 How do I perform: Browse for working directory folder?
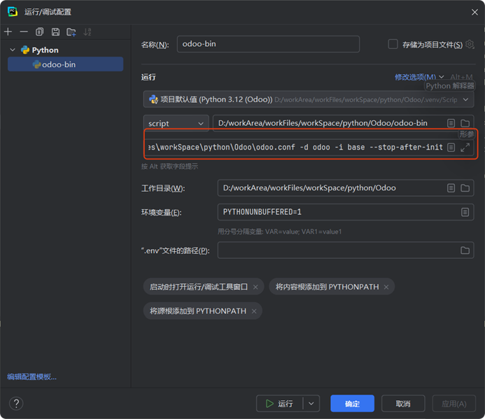(x=465, y=187)
